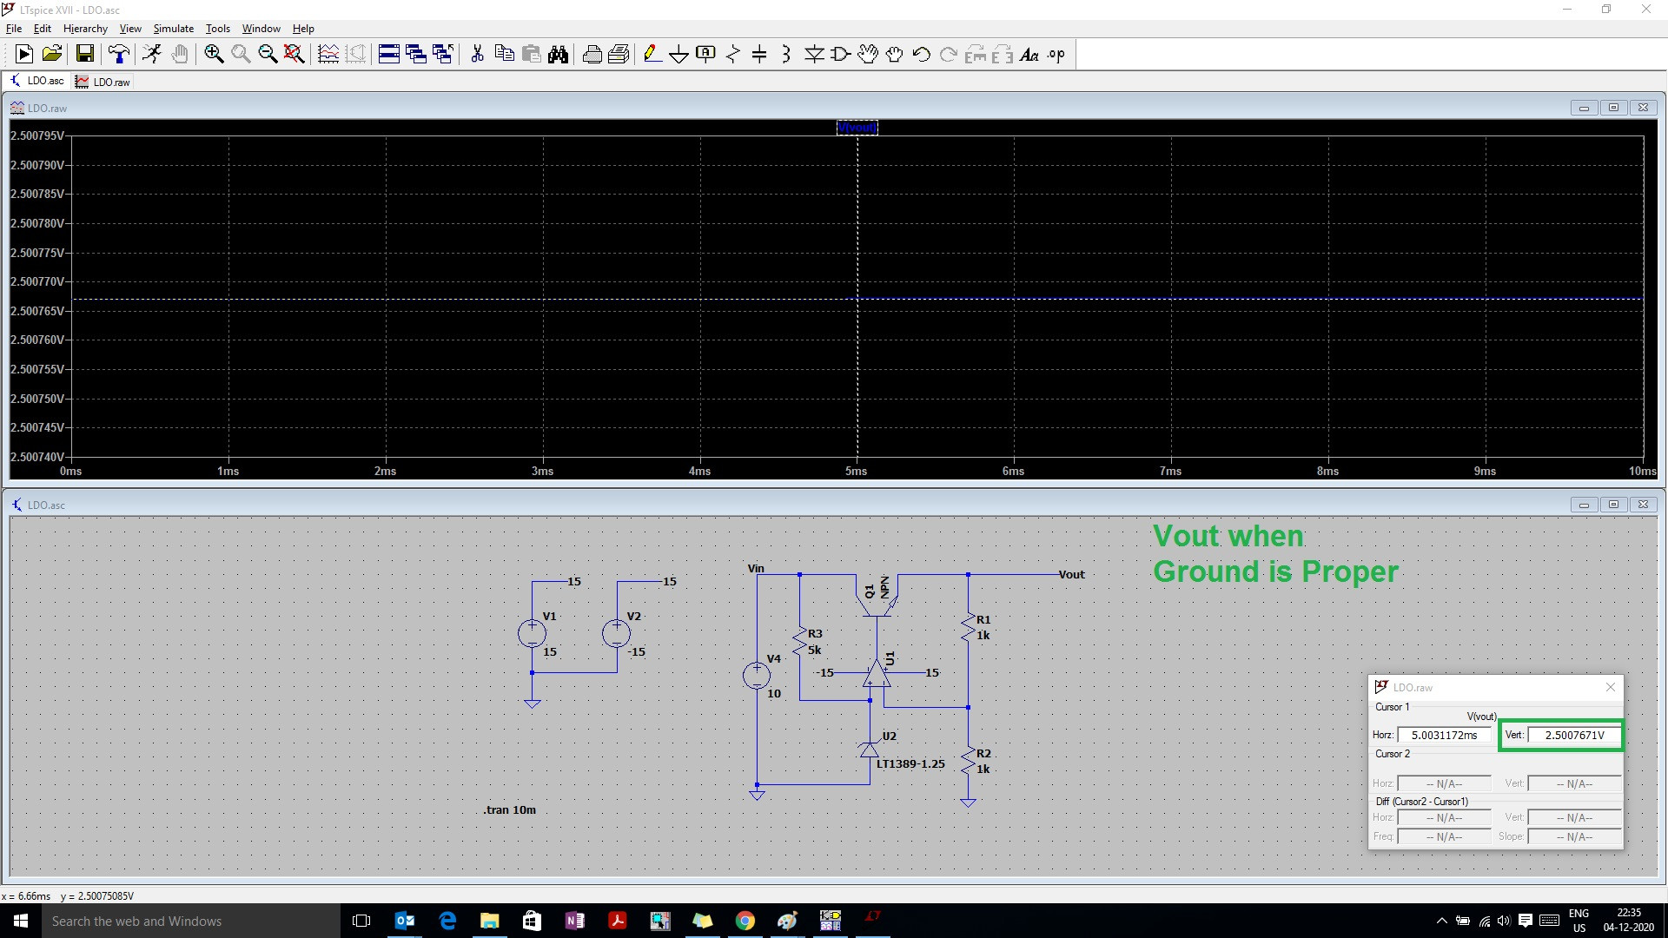Click the taskbar search box

click(191, 921)
